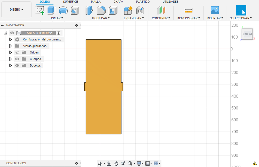259x167 pixels.
Task: Expand the Origen tree node
Action: [10, 52]
